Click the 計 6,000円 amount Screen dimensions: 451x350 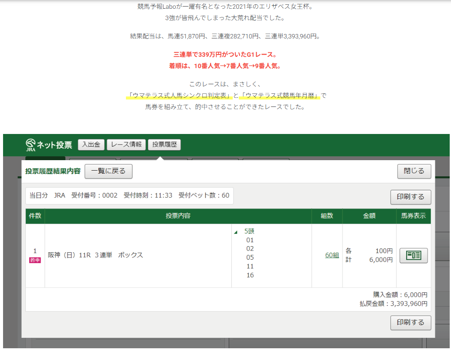click(369, 260)
